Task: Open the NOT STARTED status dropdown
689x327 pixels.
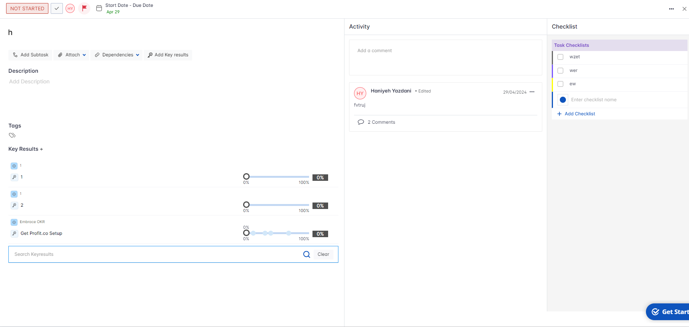Action: 27,8
